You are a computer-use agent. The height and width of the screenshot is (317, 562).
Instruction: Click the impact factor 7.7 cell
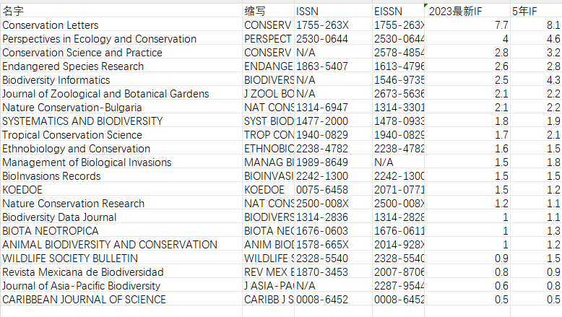tap(467, 25)
